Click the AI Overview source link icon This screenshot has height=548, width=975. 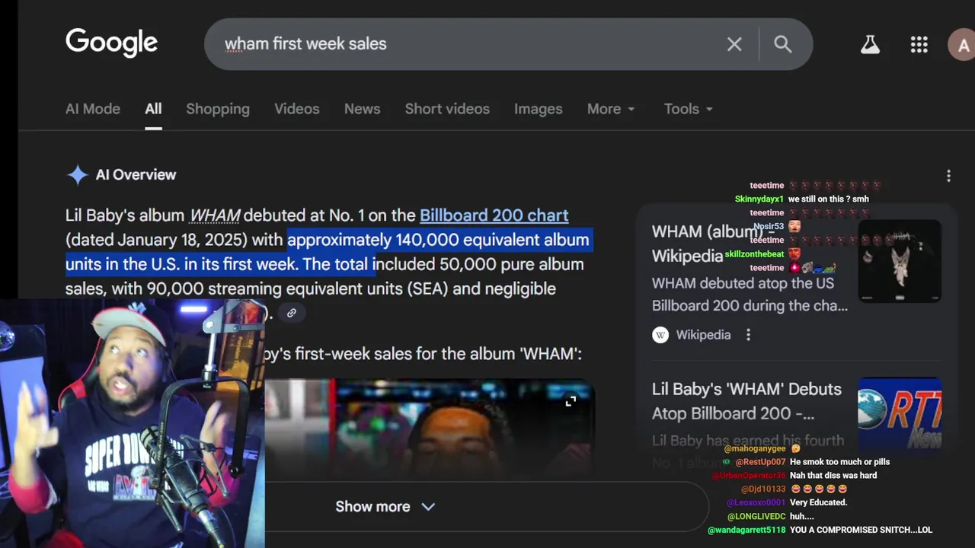(x=292, y=313)
